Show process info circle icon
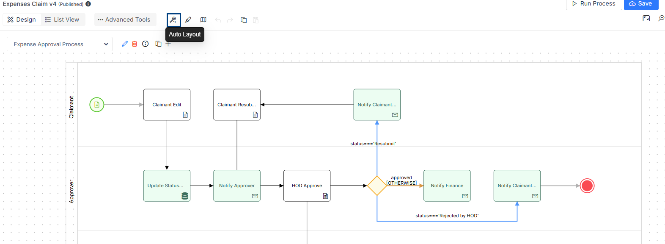 click(146, 44)
